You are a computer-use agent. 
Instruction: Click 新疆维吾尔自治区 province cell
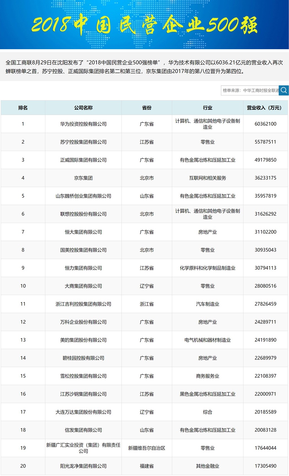pyautogui.click(x=147, y=448)
